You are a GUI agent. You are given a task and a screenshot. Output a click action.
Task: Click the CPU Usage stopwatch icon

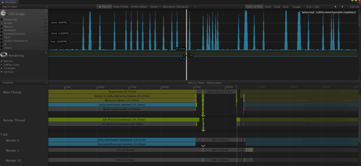4,13
